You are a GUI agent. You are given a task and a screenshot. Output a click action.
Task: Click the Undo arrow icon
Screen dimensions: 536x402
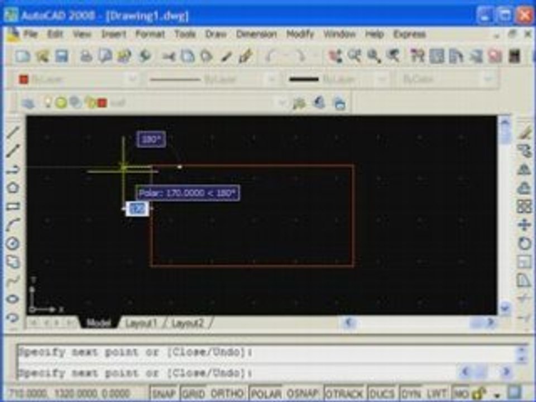click(x=270, y=56)
